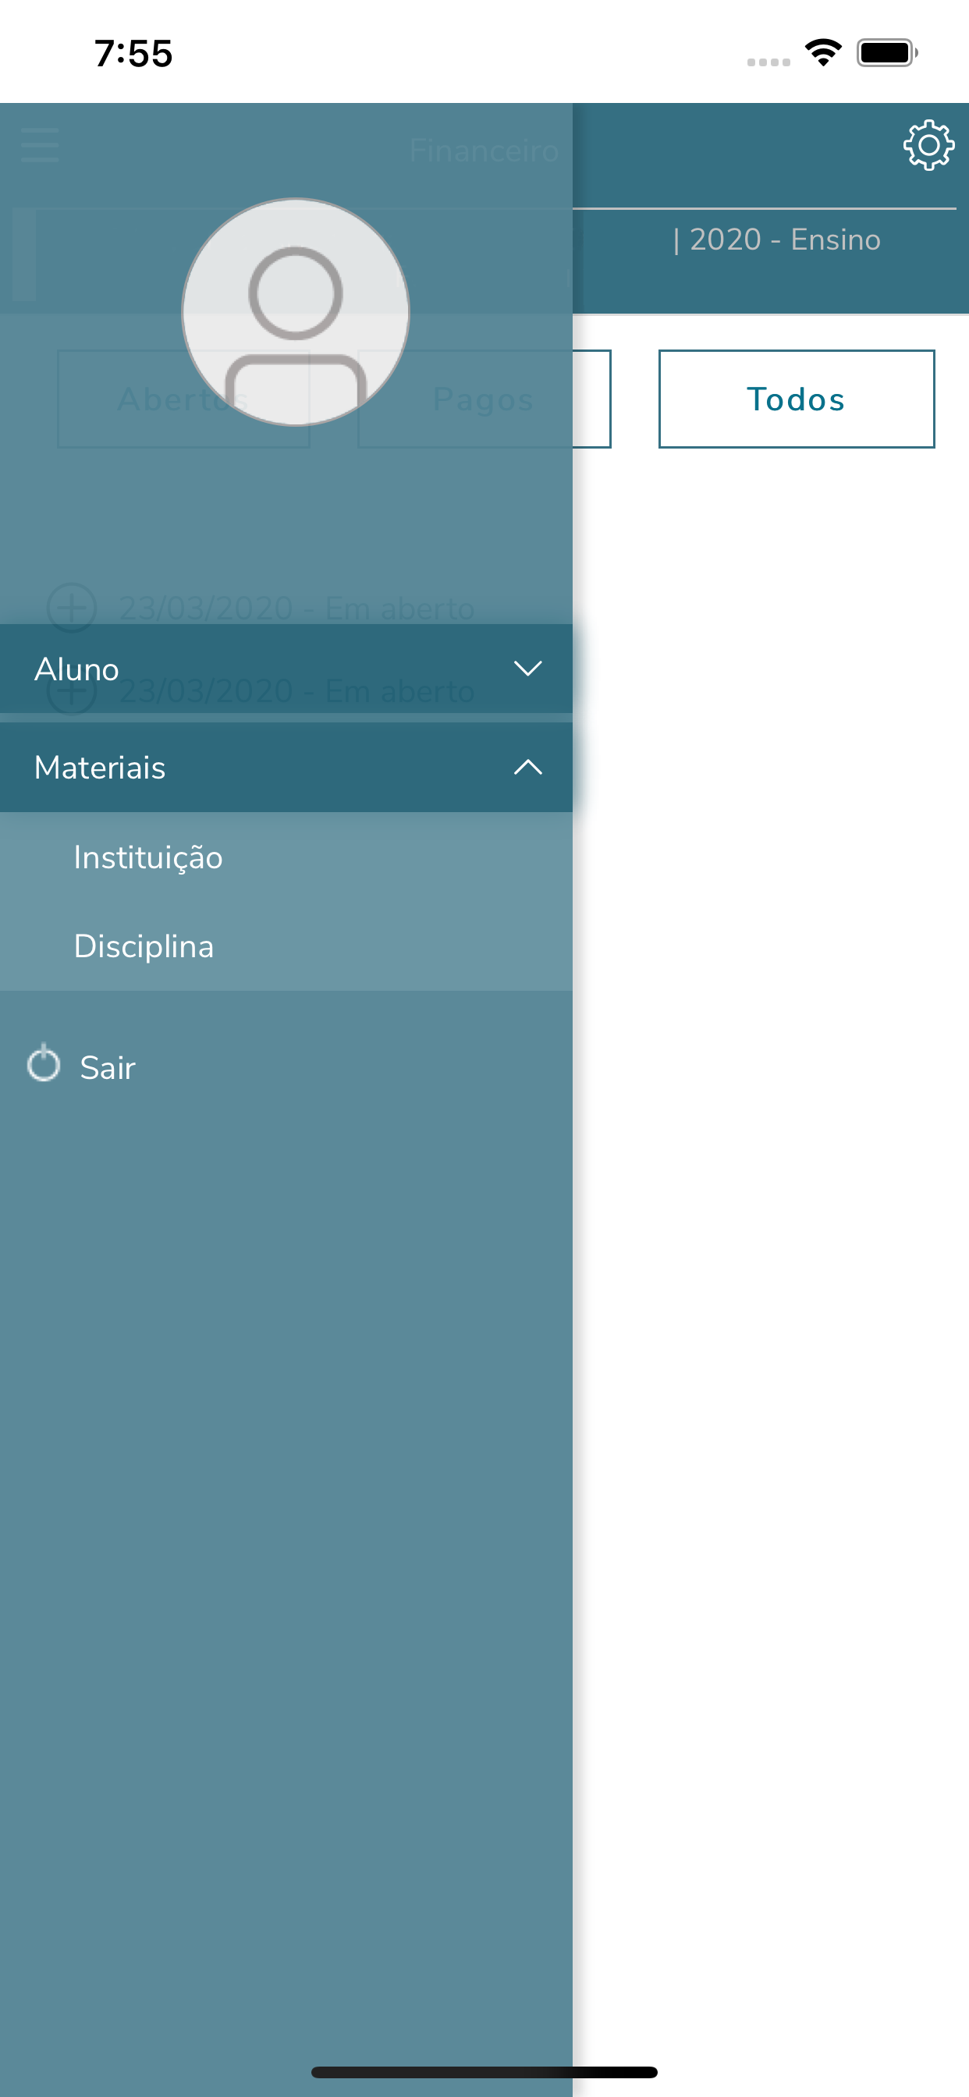
Task: Collapse the Materiais menu section
Action: click(286, 768)
